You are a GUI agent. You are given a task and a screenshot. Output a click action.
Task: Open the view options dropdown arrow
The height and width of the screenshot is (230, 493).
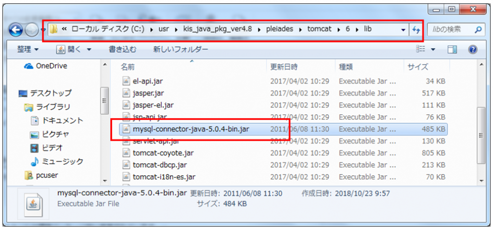point(432,49)
